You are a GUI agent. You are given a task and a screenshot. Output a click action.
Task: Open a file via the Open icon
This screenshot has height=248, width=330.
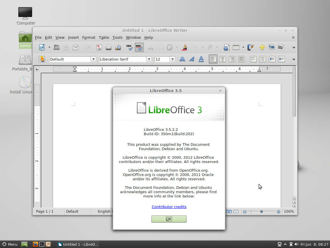(56, 47)
